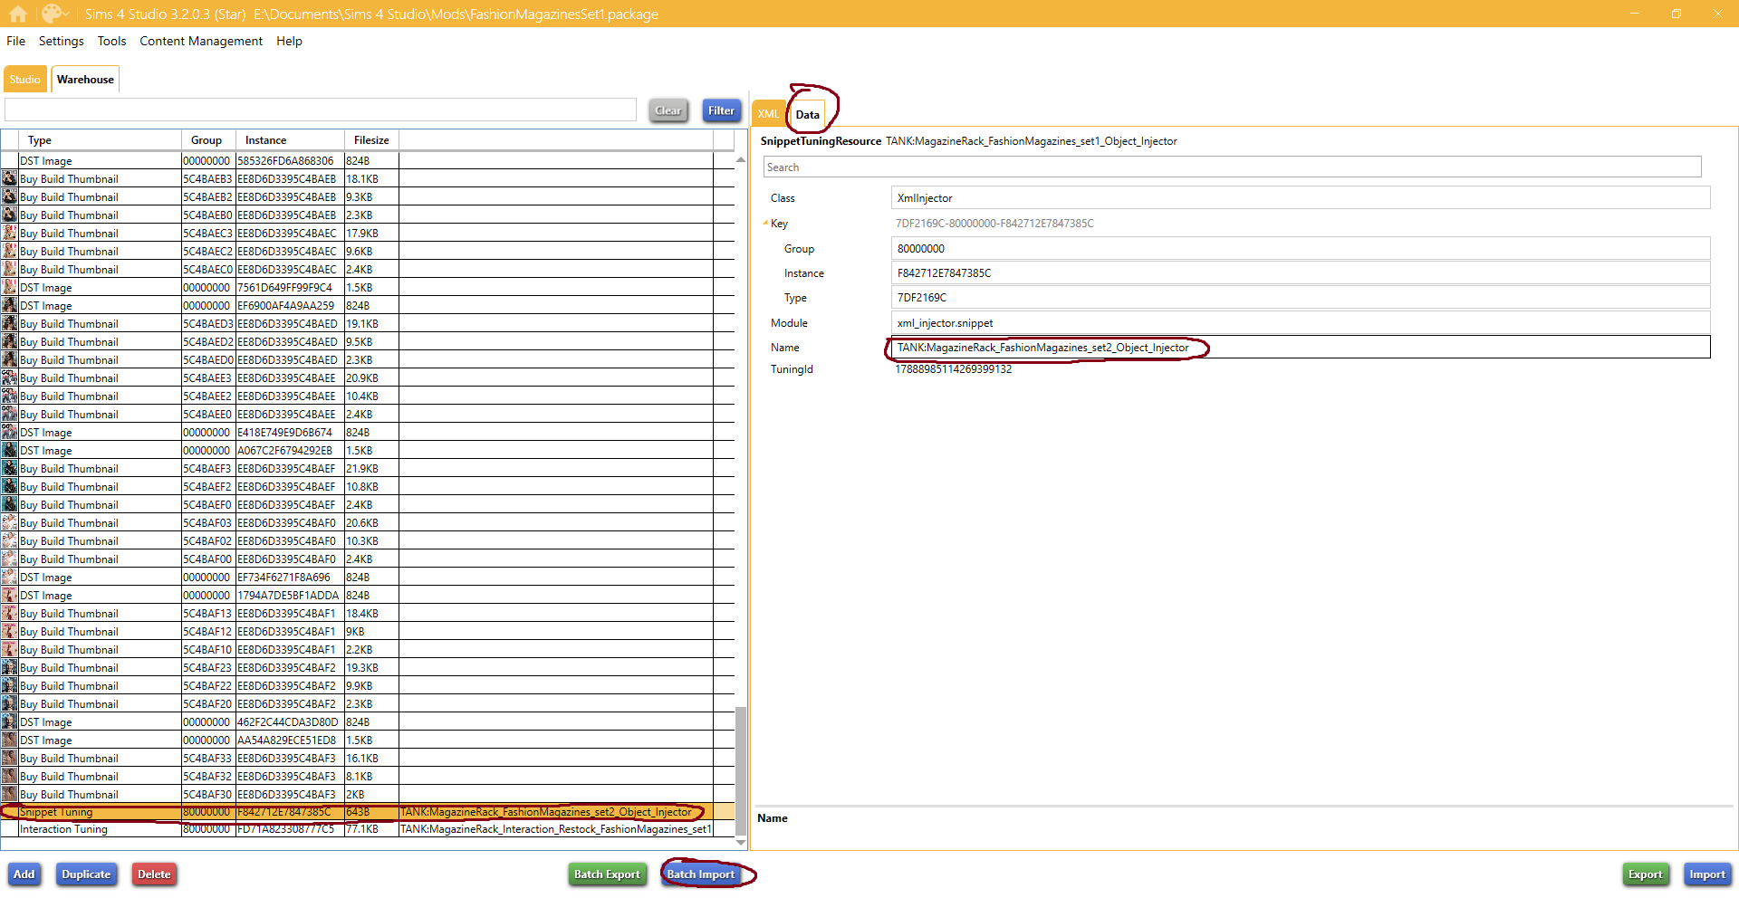Open the Settings menu
Viewport: 1739px width, 898px height.
61,41
